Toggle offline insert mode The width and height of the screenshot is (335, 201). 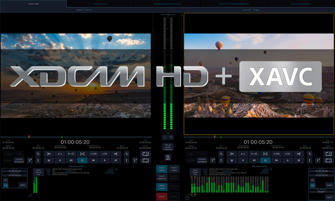click(x=162, y=187)
